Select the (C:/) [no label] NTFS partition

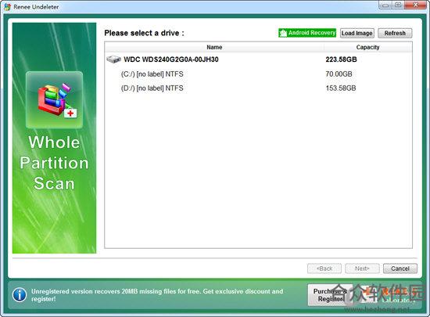click(x=258, y=74)
